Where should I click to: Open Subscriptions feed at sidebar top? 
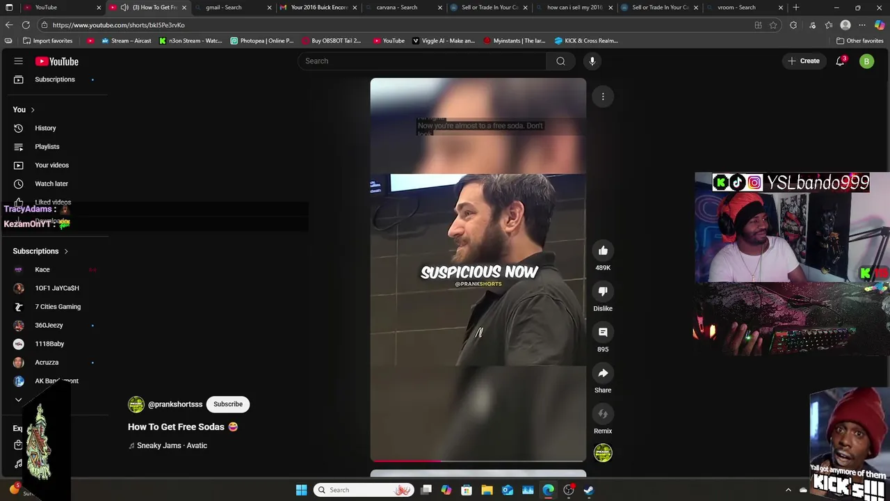coord(56,79)
